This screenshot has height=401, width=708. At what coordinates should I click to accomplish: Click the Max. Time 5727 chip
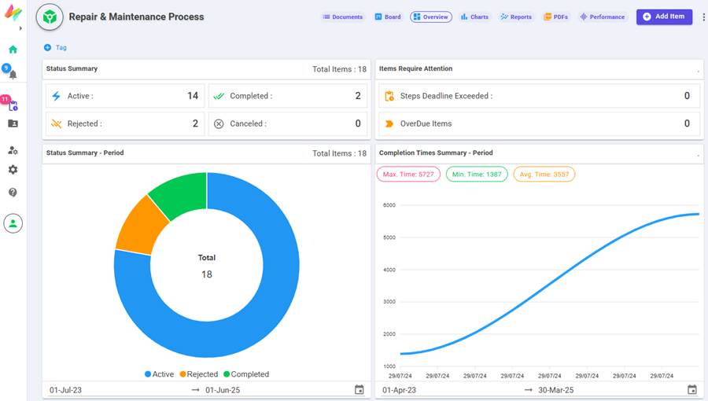pyautogui.click(x=408, y=175)
